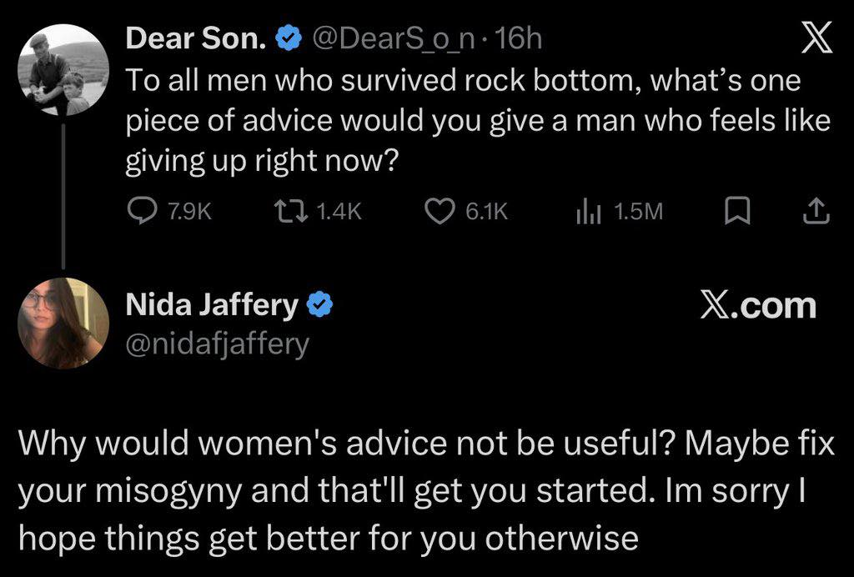The width and height of the screenshot is (854, 577).
Task: Share the tweet using the upload arrow icon
Action: pos(816,212)
